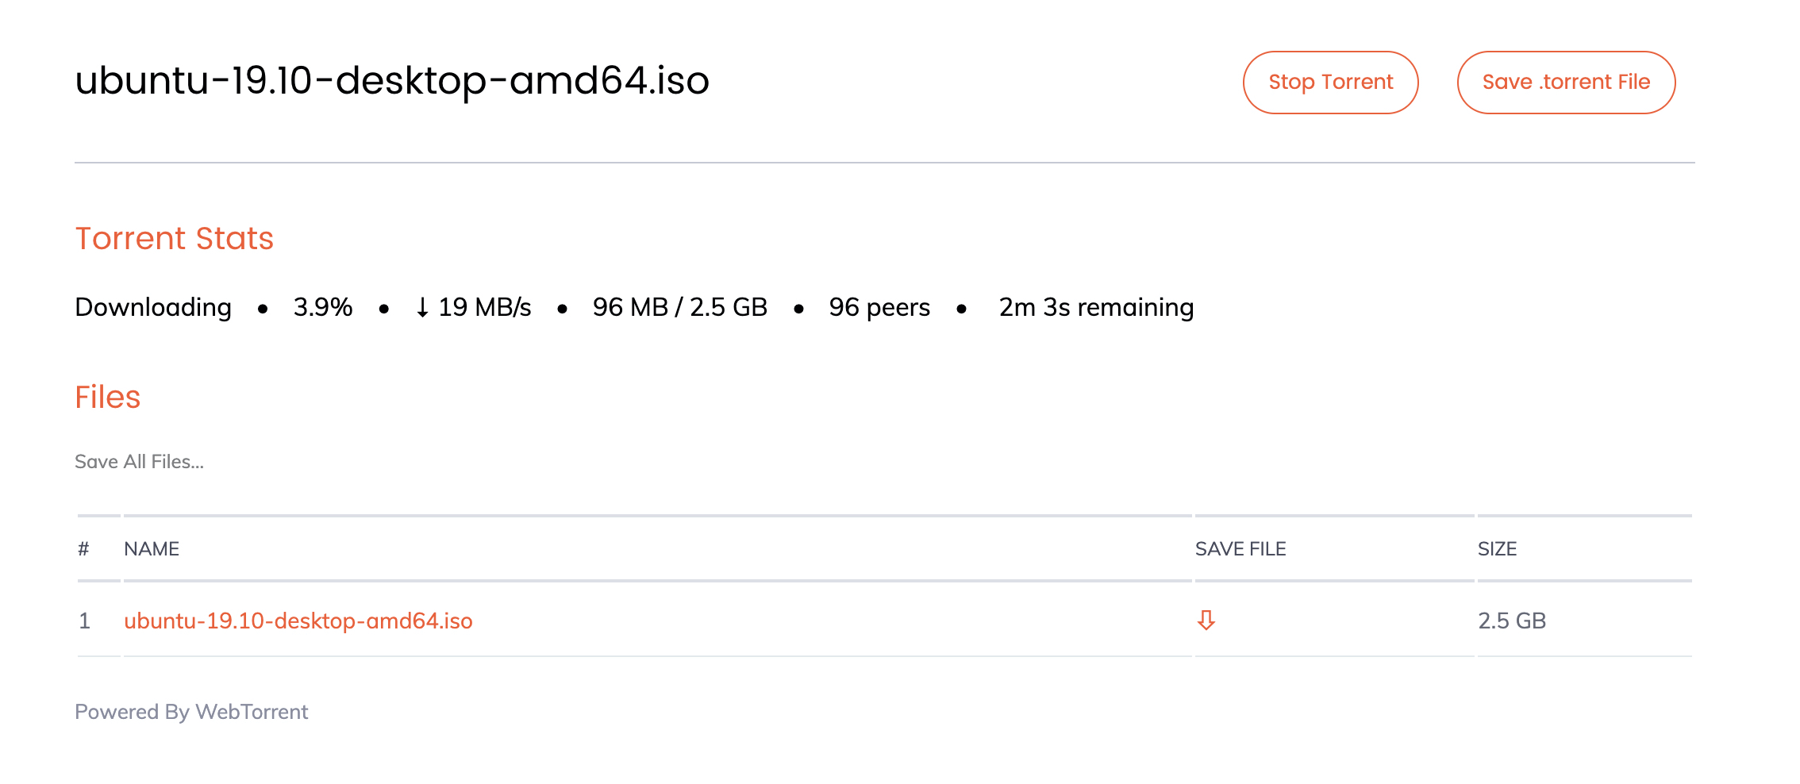Open the Powered By WebTorrent link
Image resolution: width=1800 pixels, height=784 pixels.
[x=191, y=712]
